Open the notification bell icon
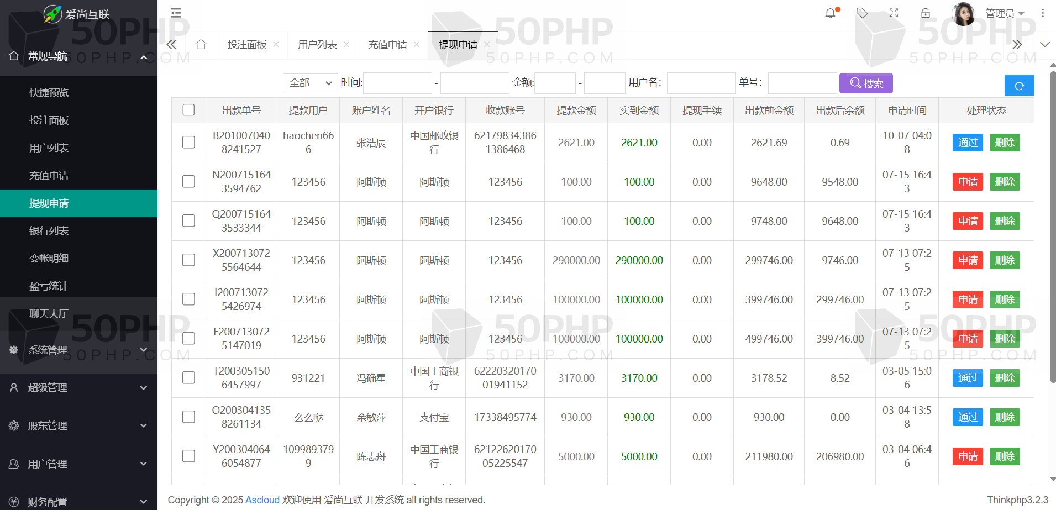1056x510 pixels. point(830,13)
